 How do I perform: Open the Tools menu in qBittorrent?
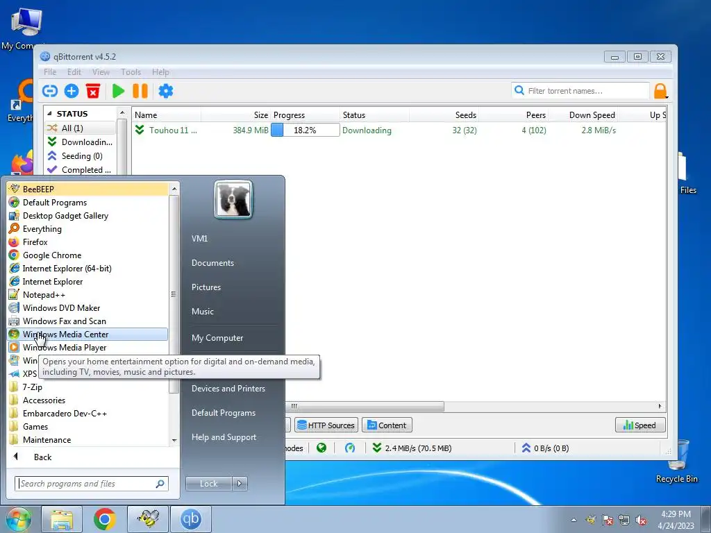pyautogui.click(x=131, y=72)
